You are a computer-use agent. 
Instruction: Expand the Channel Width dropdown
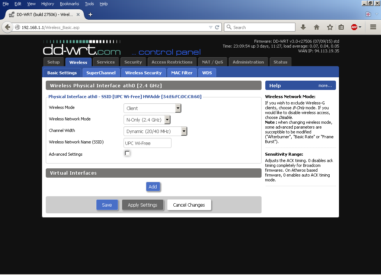[x=155, y=131]
